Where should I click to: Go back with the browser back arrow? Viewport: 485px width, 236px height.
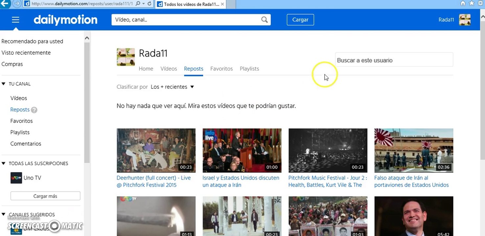pos(5,4)
